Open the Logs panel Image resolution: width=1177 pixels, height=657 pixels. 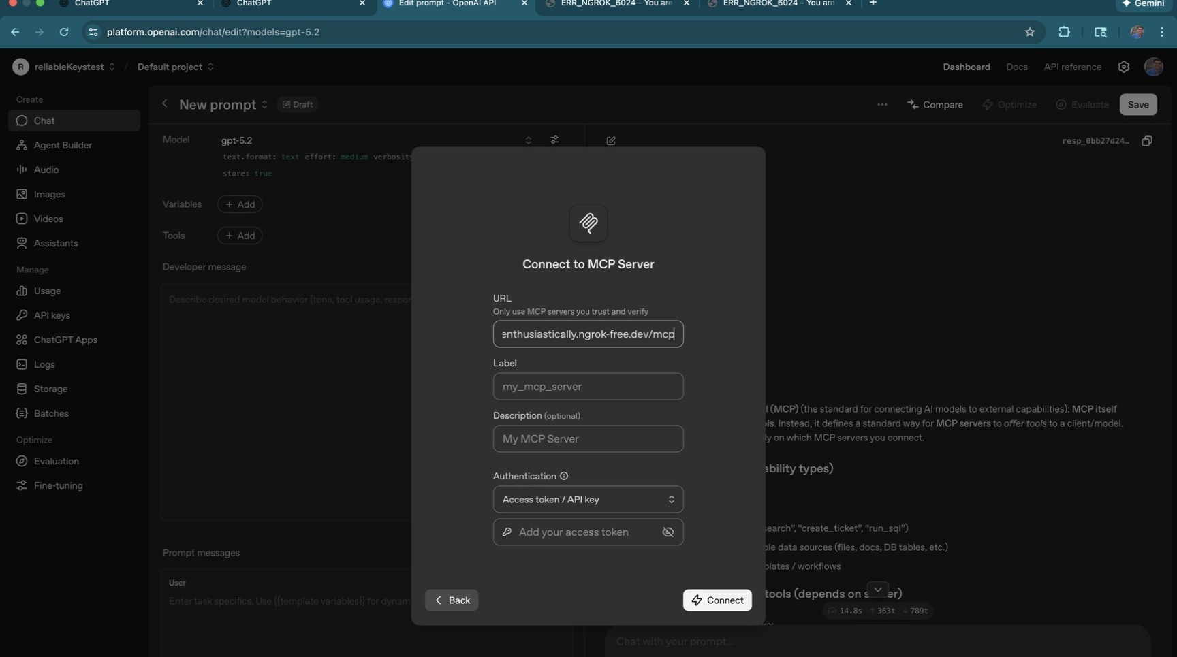pos(44,364)
